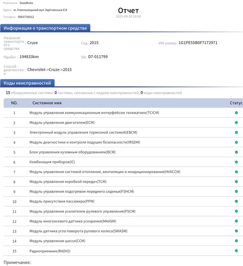
Task: Click the Примечание note field label
Action: pos(17,263)
